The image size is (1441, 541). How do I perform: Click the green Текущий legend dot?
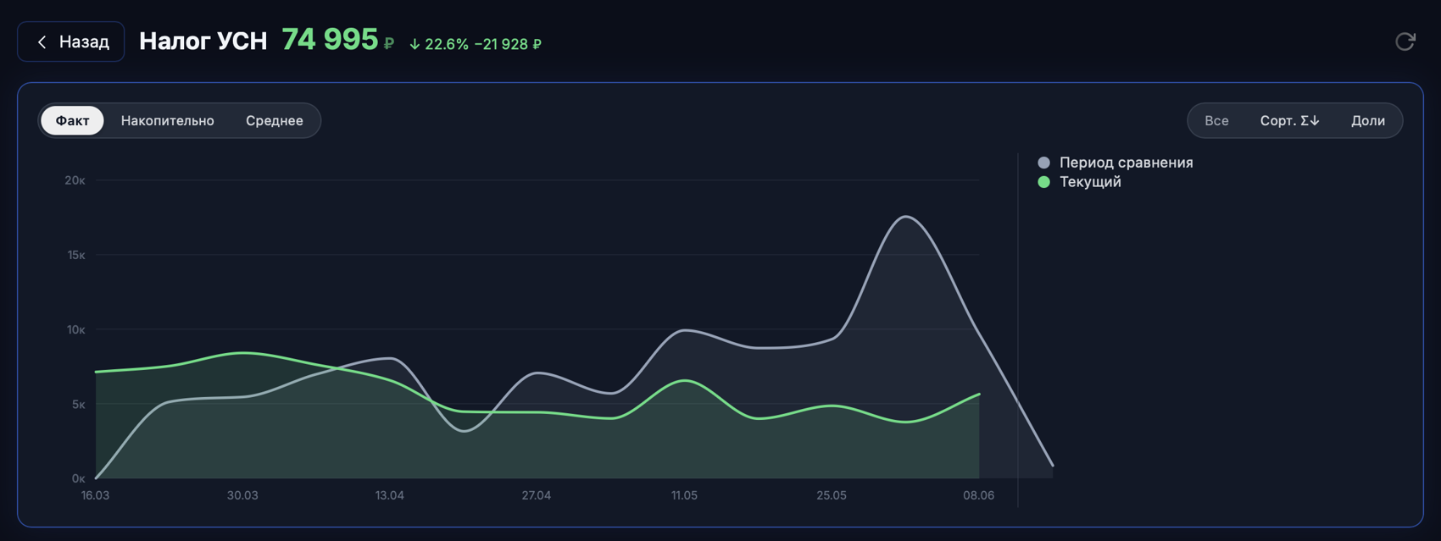1043,182
